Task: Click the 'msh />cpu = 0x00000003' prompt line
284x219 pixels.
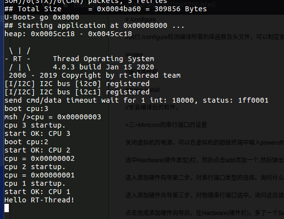Action: pyautogui.click(x=53, y=117)
